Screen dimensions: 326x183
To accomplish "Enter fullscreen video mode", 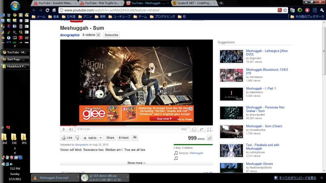I will (209, 129).
